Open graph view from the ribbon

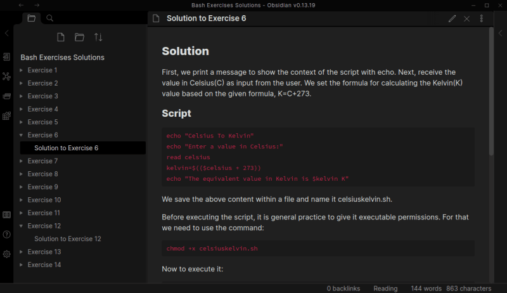pyautogui.click(x=6, y=77)
